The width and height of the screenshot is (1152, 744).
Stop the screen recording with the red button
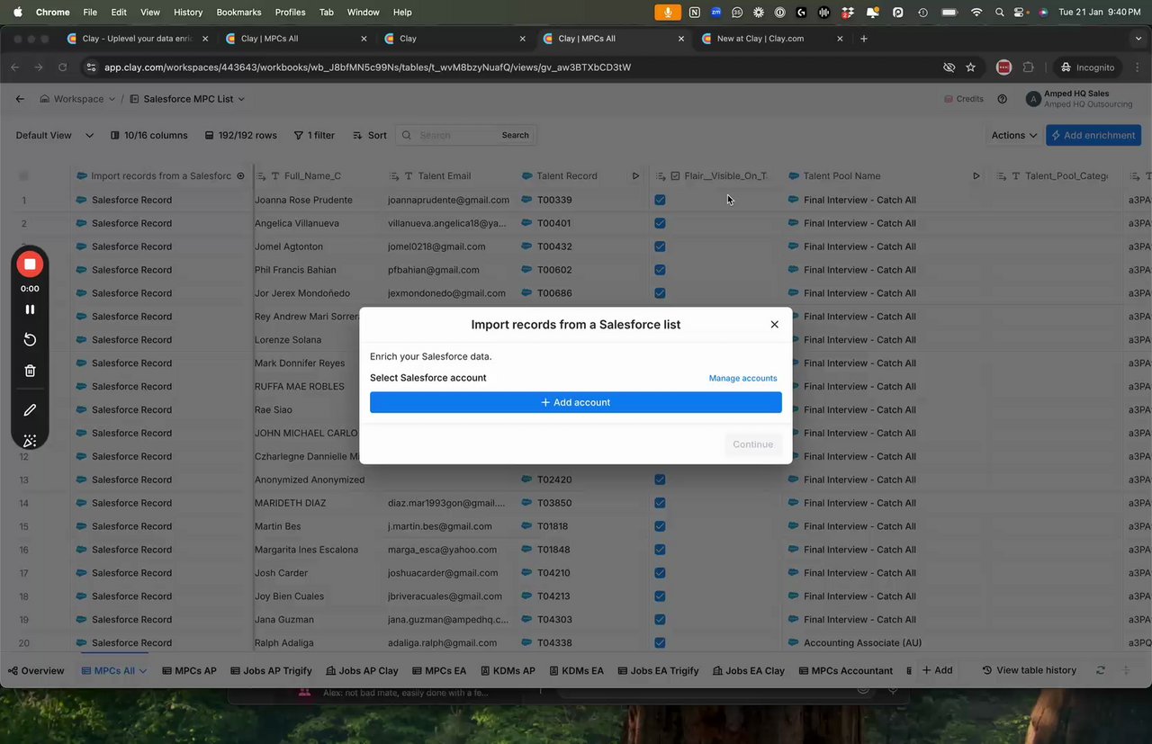pyautogui.click(x=30, y=264)
